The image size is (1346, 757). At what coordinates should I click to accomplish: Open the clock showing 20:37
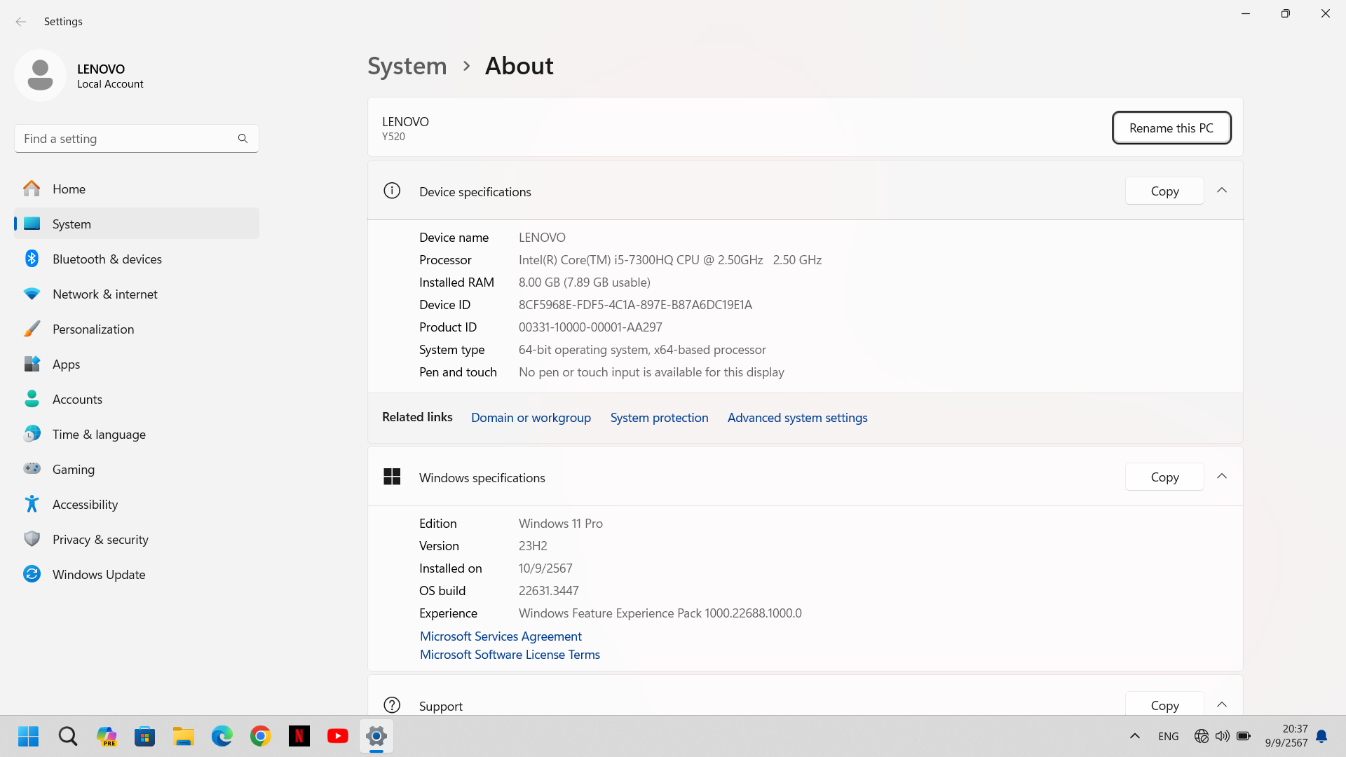[1286, 736]
